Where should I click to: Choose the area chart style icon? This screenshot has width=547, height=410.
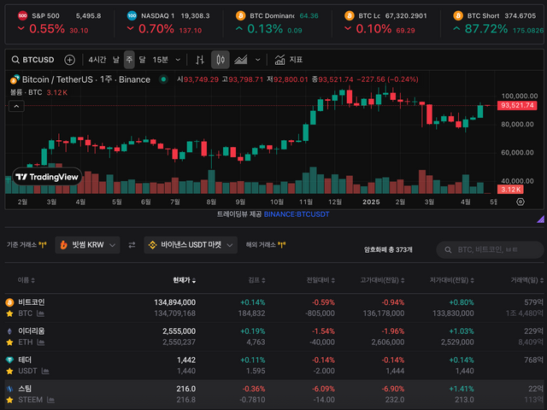pyautogui.click(x=241, y=60)
